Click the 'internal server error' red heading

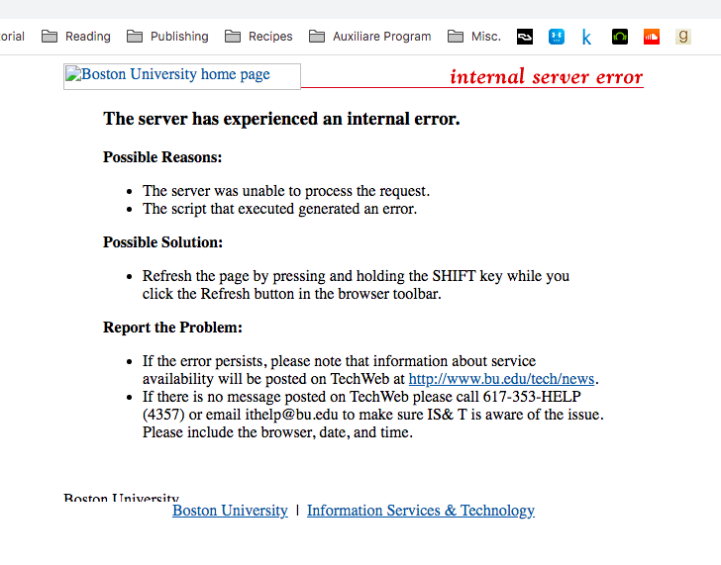547,76
